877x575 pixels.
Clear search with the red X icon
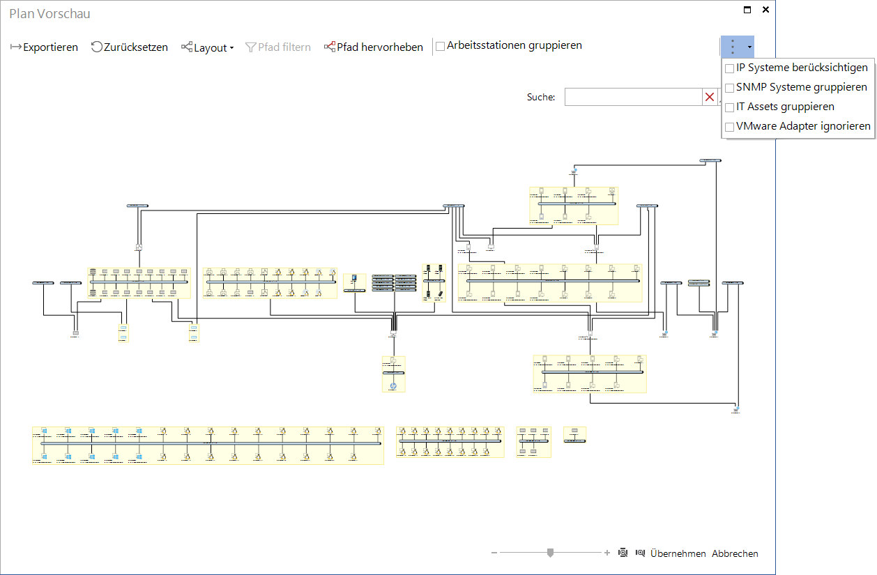pos(710,97)
